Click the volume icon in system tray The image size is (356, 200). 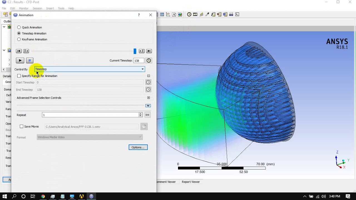(324, 197)
